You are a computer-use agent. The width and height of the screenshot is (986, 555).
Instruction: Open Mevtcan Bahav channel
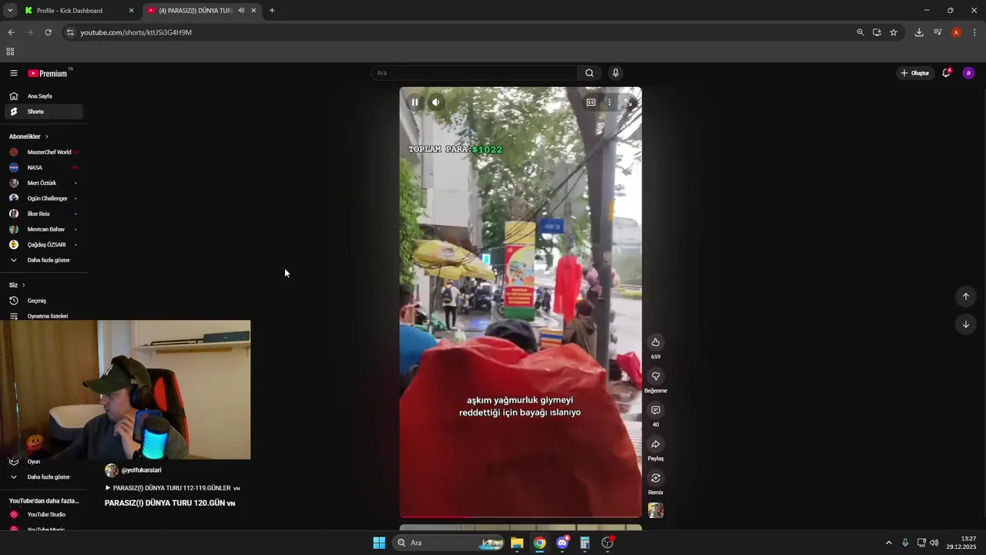[x=43, y=229]
